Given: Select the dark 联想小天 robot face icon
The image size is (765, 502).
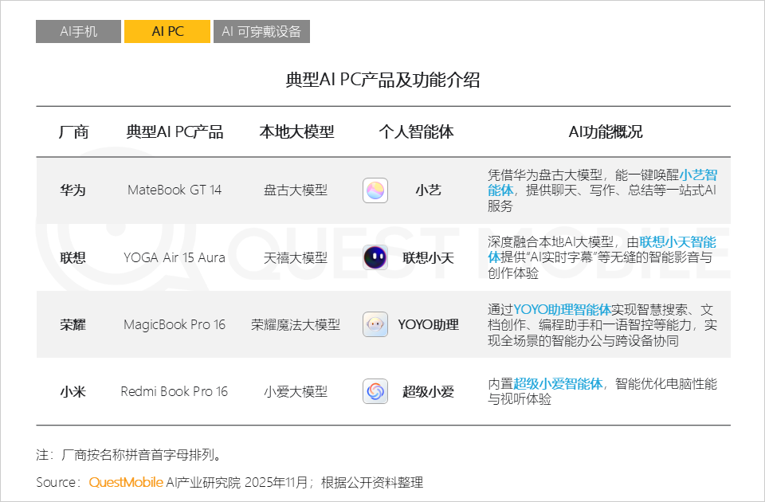Looking at the screenshot, I should click(x=375, y=257).
